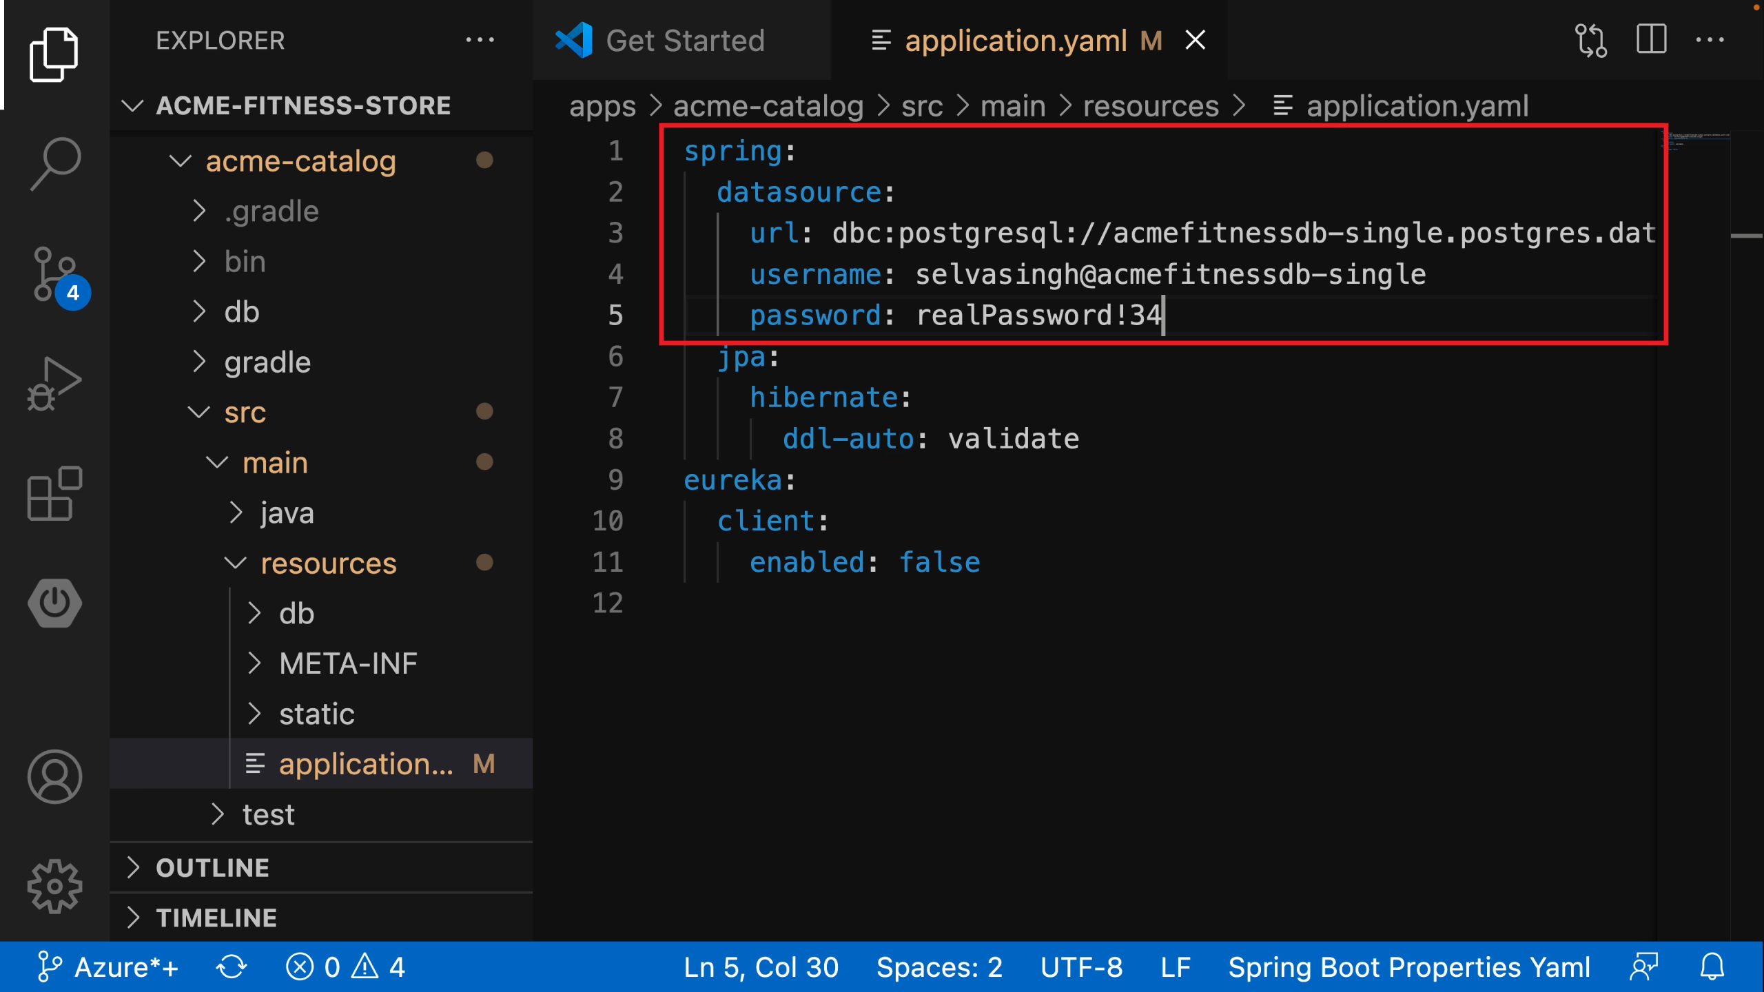
Task: Click the Split Editor Right icon
Action: [1652, 40]
